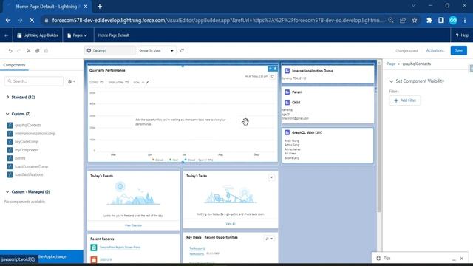The height and width of the screenshot is (266, 473).
Task: Go back using the App Builder arrow
Action: [x=7, y=35]
